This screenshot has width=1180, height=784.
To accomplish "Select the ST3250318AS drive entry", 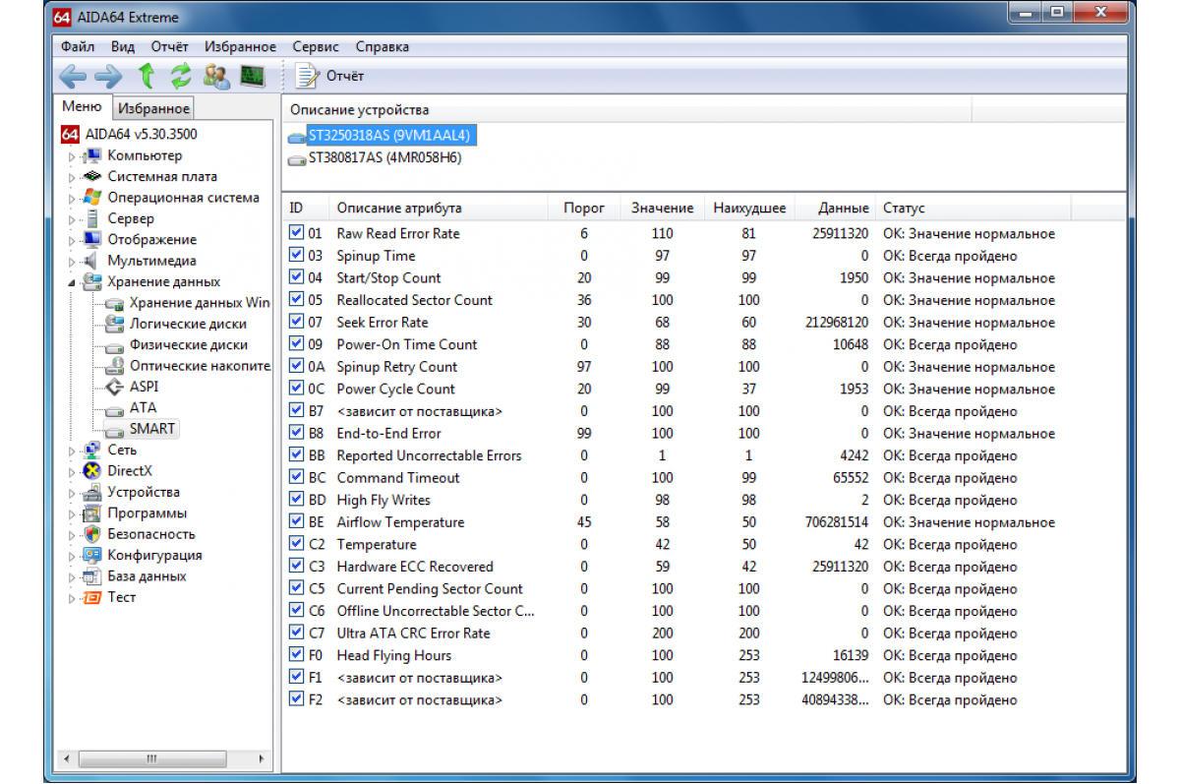I will (x=390, y=135).
